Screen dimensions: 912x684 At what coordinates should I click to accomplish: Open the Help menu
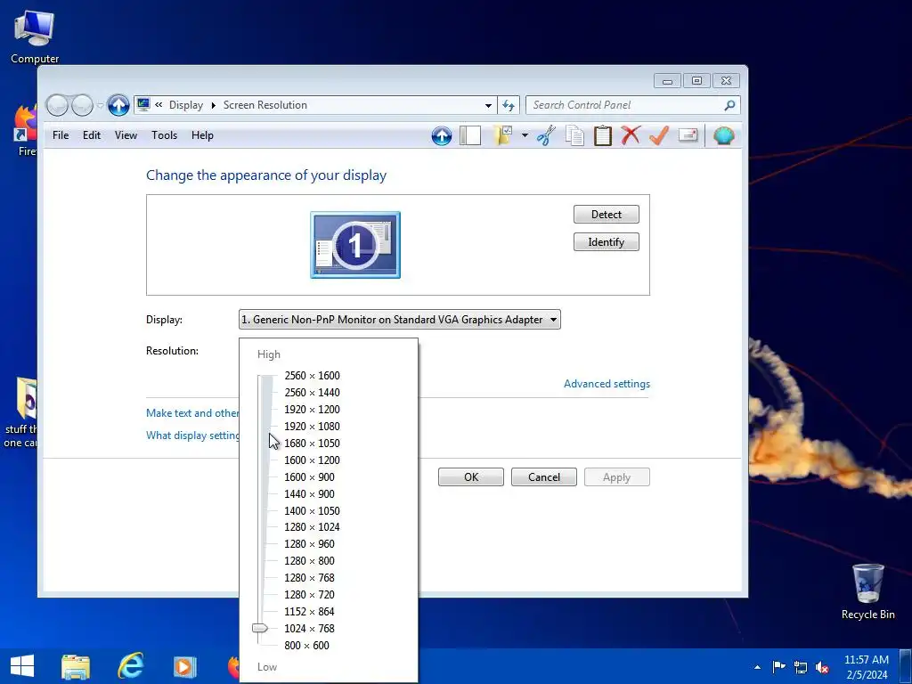(202, 135)
